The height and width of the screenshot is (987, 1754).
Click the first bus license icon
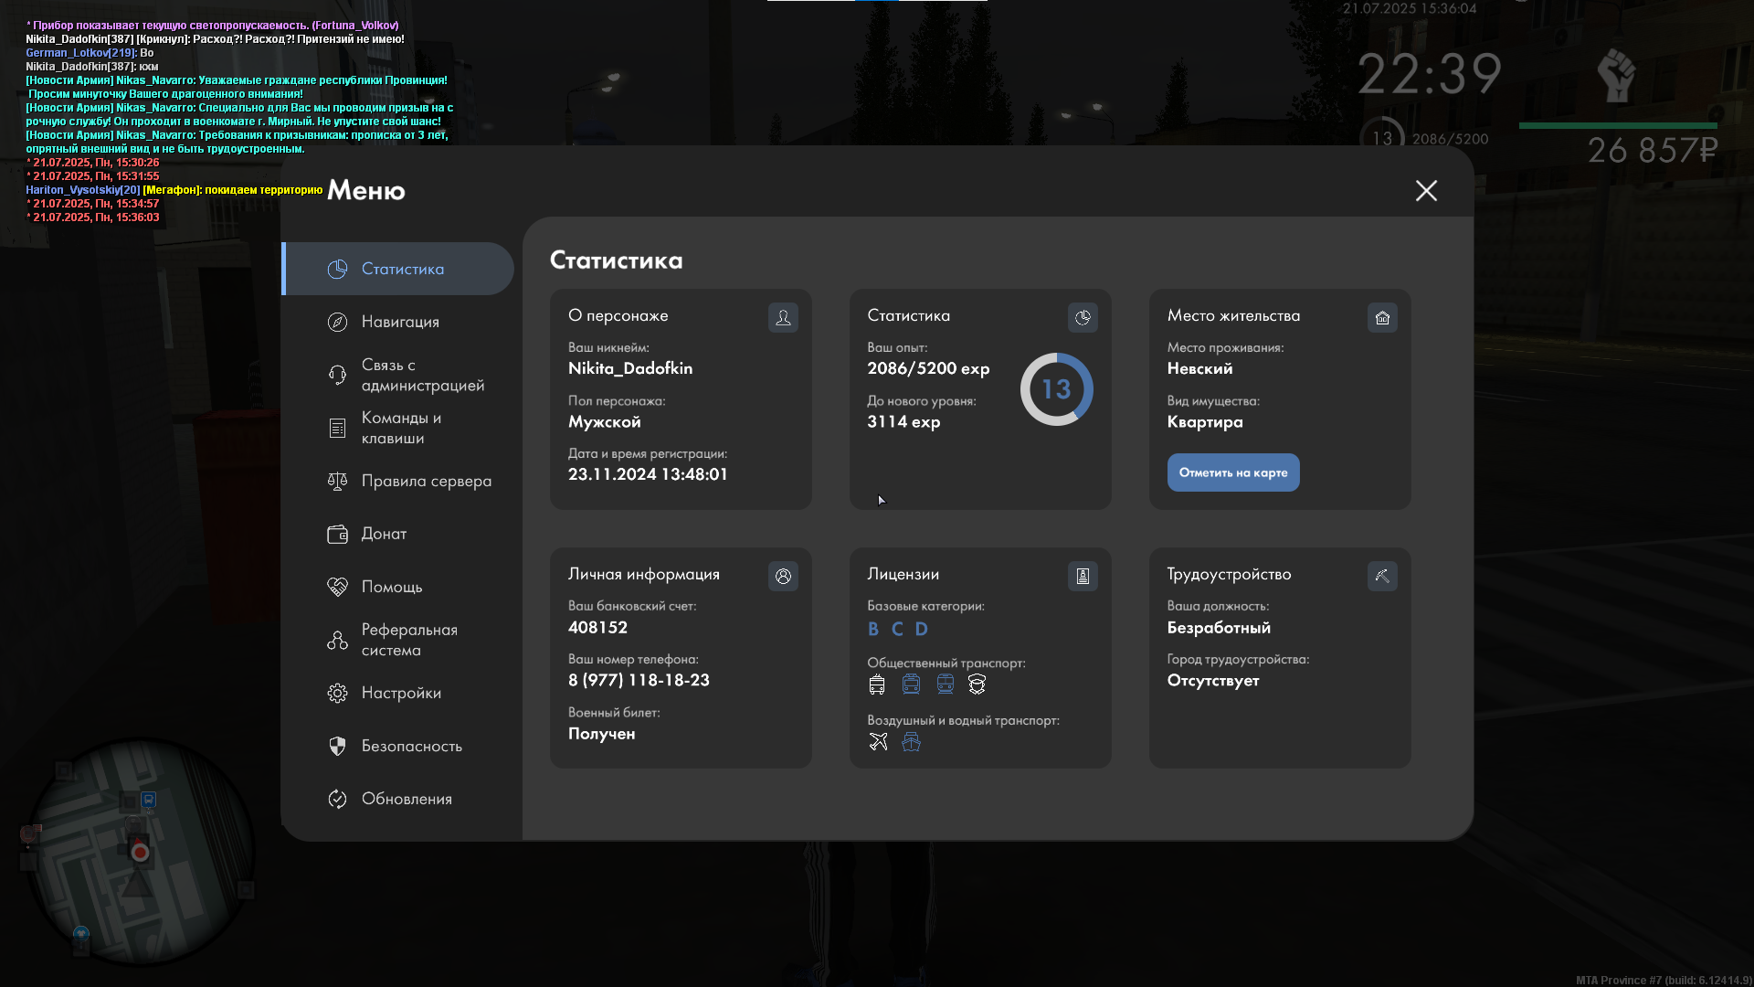pos(877,684)
